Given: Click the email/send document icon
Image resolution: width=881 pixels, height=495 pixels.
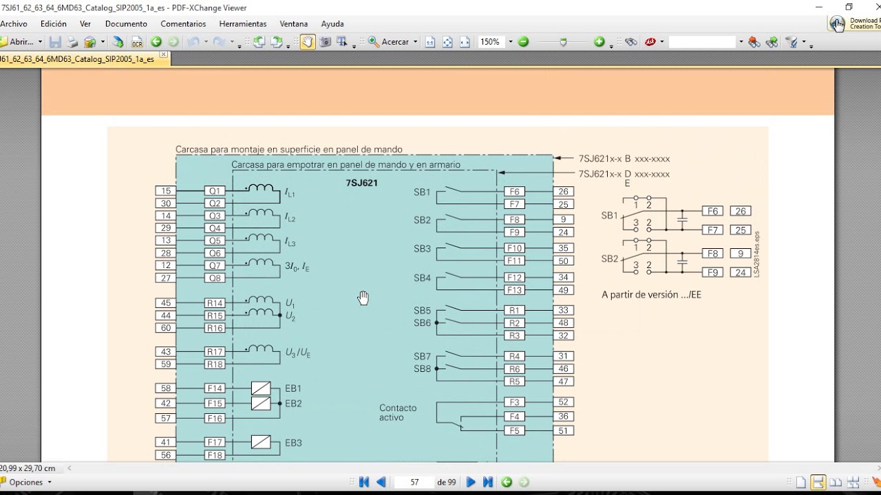Looking at the screenshot, I should pyautogui.click(x=91, y=42).
